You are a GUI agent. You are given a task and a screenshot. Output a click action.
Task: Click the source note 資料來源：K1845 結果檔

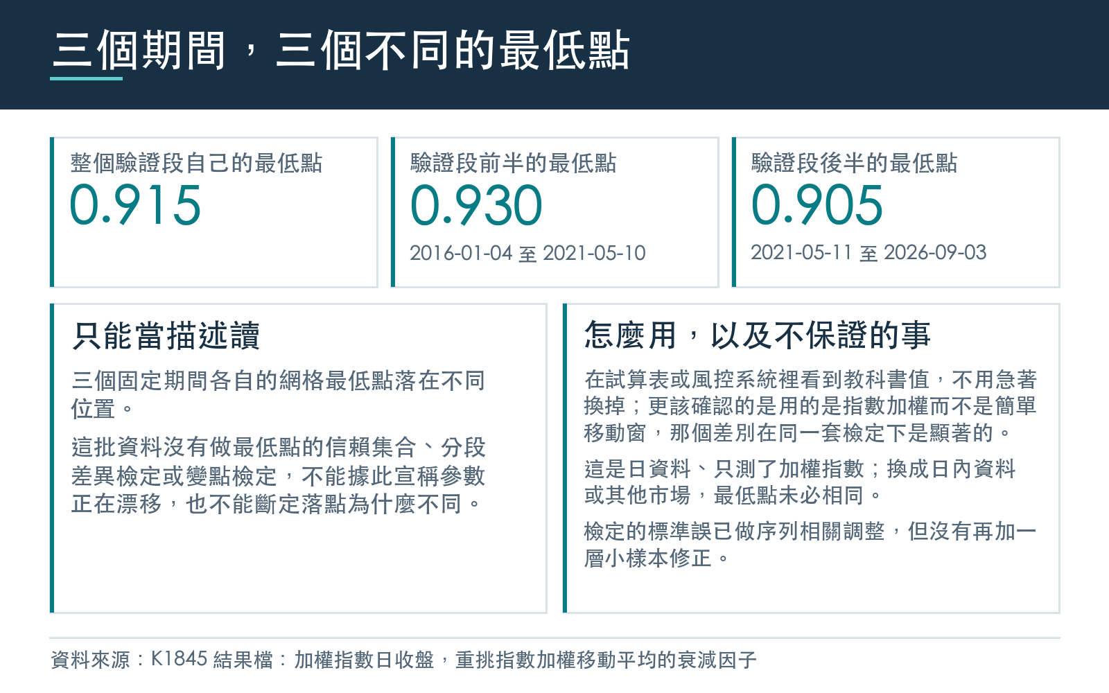pyautogui.click(x=403, y=660)
